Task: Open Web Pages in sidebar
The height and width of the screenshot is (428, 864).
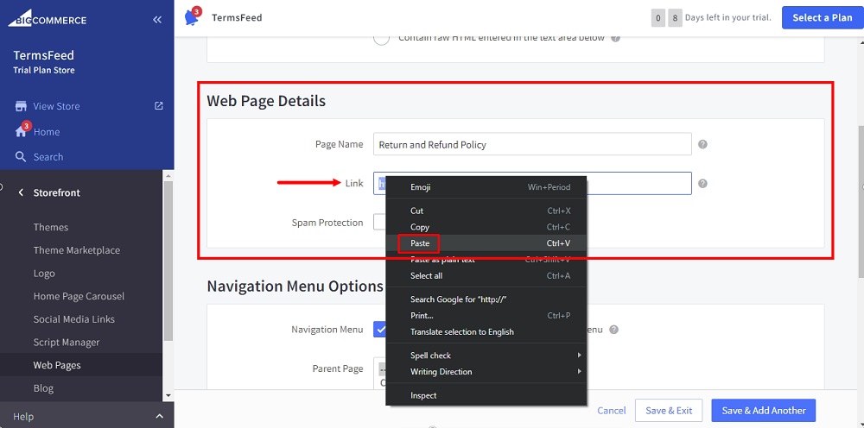Action: coord(57,365)
